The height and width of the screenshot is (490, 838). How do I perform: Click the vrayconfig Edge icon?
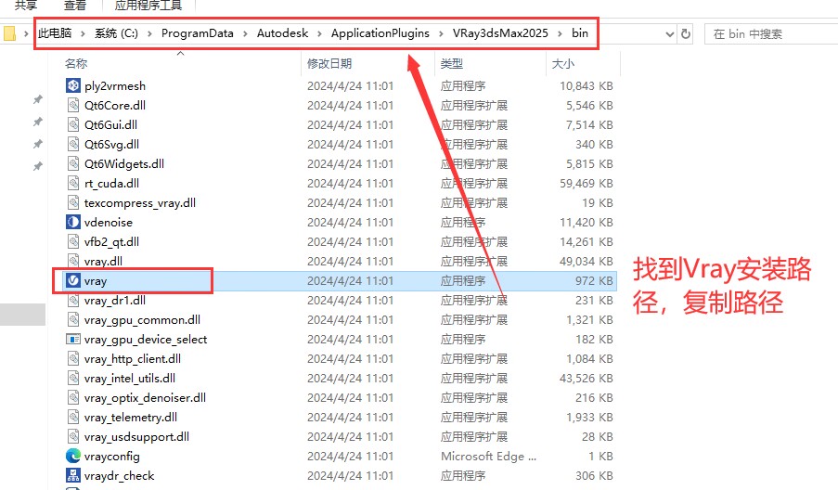pyautogui.click(x=73, y=456)
